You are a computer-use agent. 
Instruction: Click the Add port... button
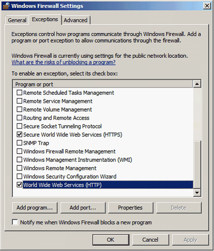(83, 208)
